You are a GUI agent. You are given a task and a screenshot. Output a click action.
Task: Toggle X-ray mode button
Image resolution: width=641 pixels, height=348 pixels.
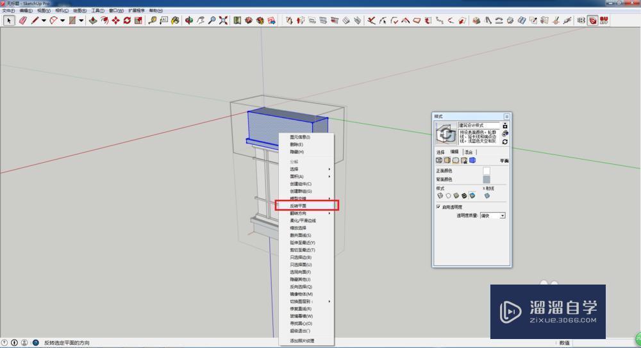[487, 196]
